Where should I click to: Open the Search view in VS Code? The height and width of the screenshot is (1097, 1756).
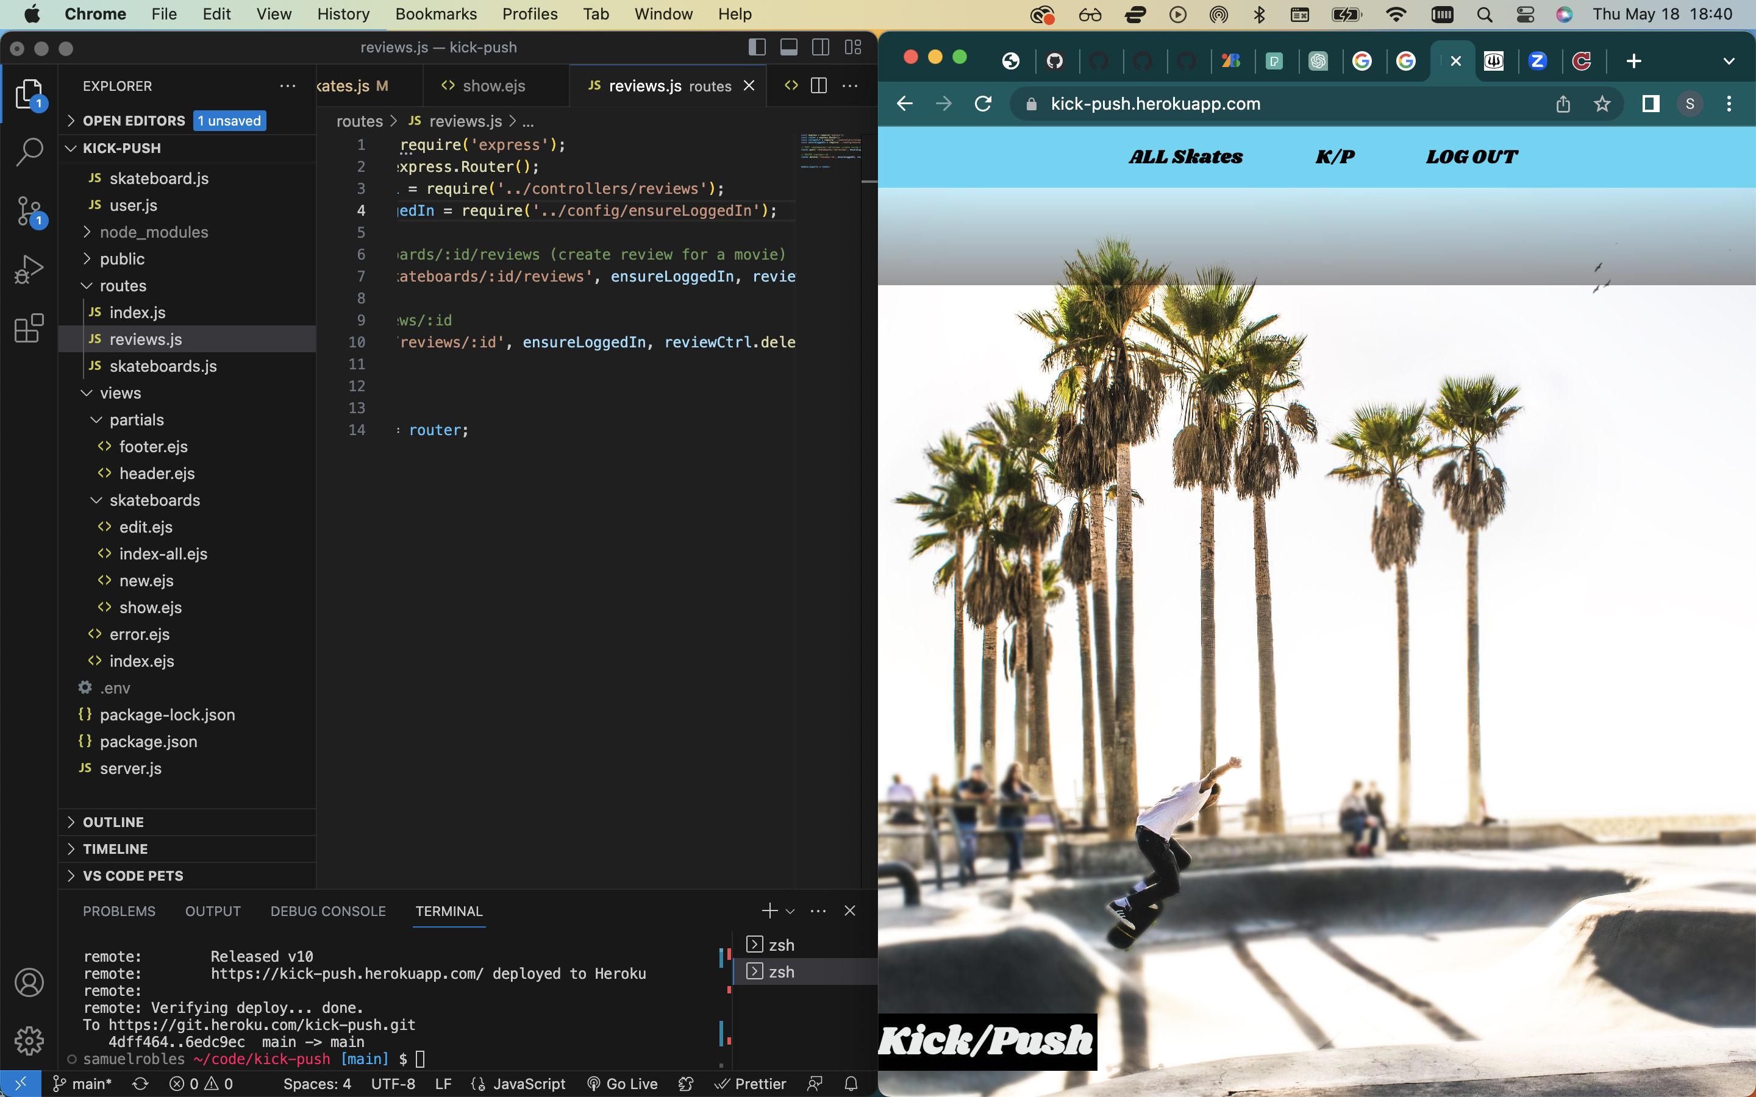pyautogui.click(x=29, y=151)
